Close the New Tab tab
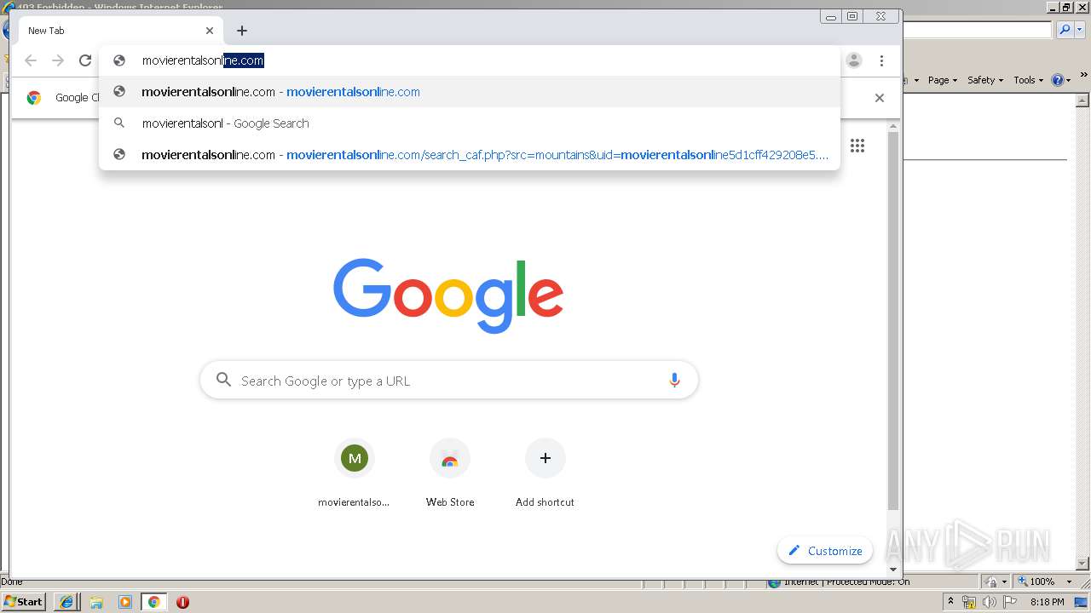This screenshot has height=613, width=1091. 210,31
